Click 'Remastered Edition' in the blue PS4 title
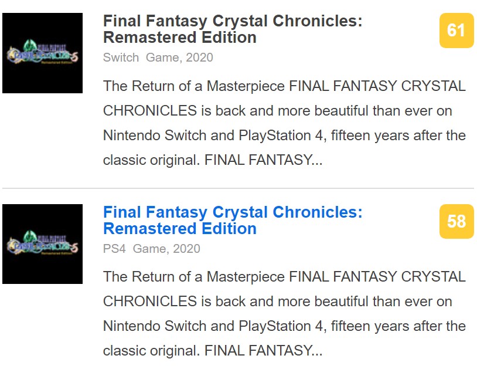This screenshot has height=369, width=477. click(x=179, y=228)
